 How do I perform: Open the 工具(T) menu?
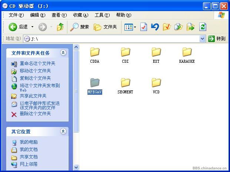pyautogui.click(x=102, y=15)
